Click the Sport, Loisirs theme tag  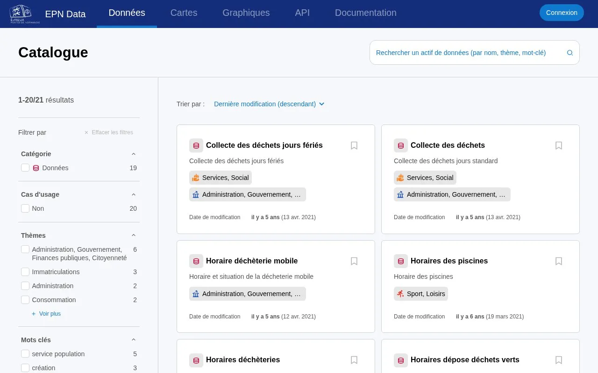coord(421,294)
